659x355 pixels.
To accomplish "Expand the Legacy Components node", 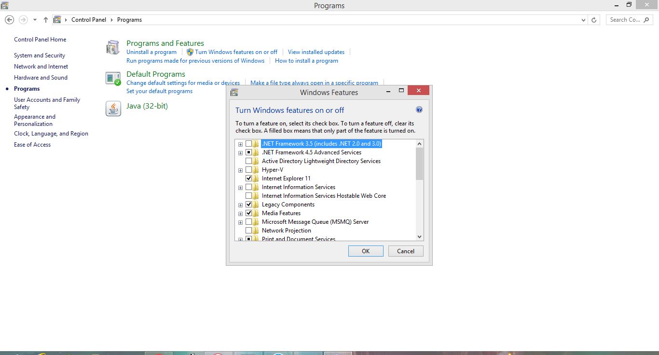I will pyautogui.click(x=240, y=205).
